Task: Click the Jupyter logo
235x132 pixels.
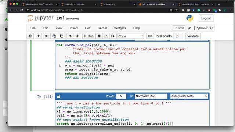Action: coord(40,18)
